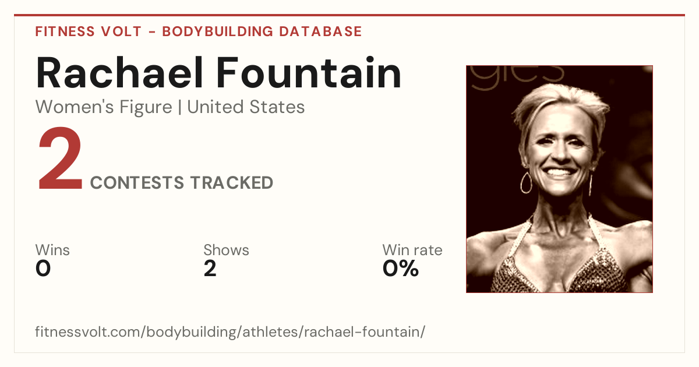Click the Wins value 0
Screen dimensions: 699x367
tap(43, 269)
